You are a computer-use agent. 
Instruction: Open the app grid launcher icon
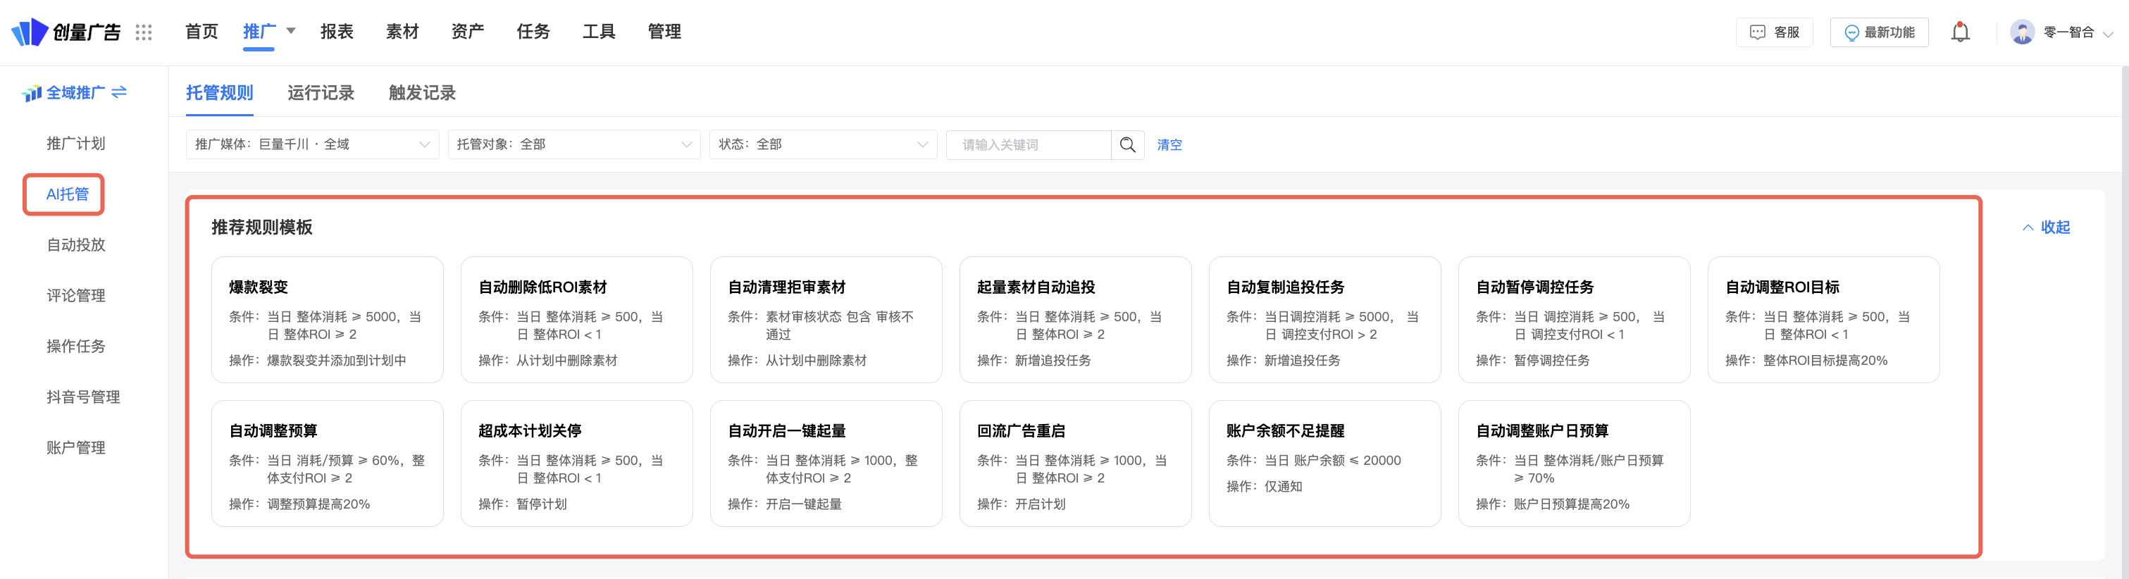pyautogui.click(x=144, y=32)
